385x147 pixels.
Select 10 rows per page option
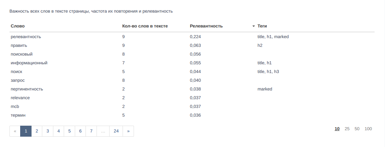click(x=337, y=129)
